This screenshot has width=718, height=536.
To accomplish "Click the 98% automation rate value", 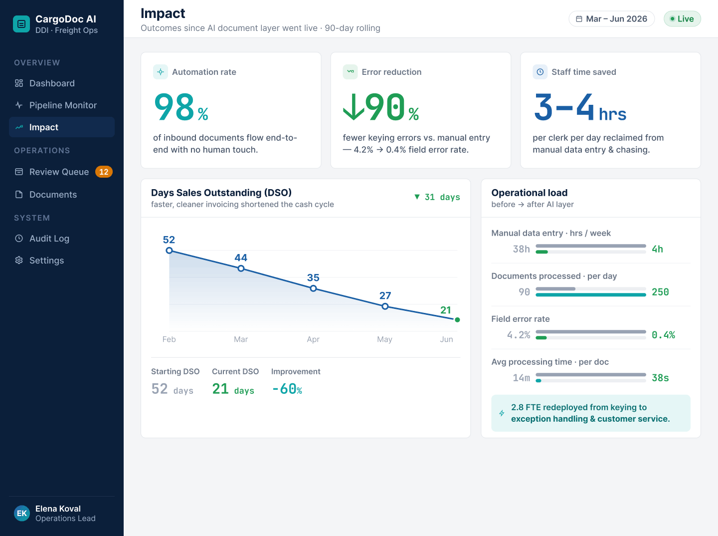I will (181, 107).
